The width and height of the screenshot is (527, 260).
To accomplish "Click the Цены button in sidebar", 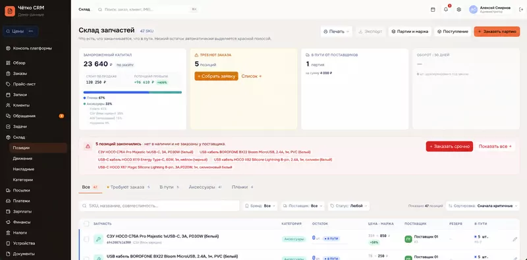I will (x=20, y=31).
